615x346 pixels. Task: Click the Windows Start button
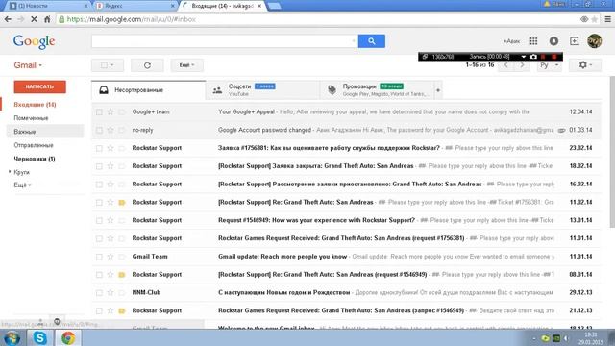12,338
